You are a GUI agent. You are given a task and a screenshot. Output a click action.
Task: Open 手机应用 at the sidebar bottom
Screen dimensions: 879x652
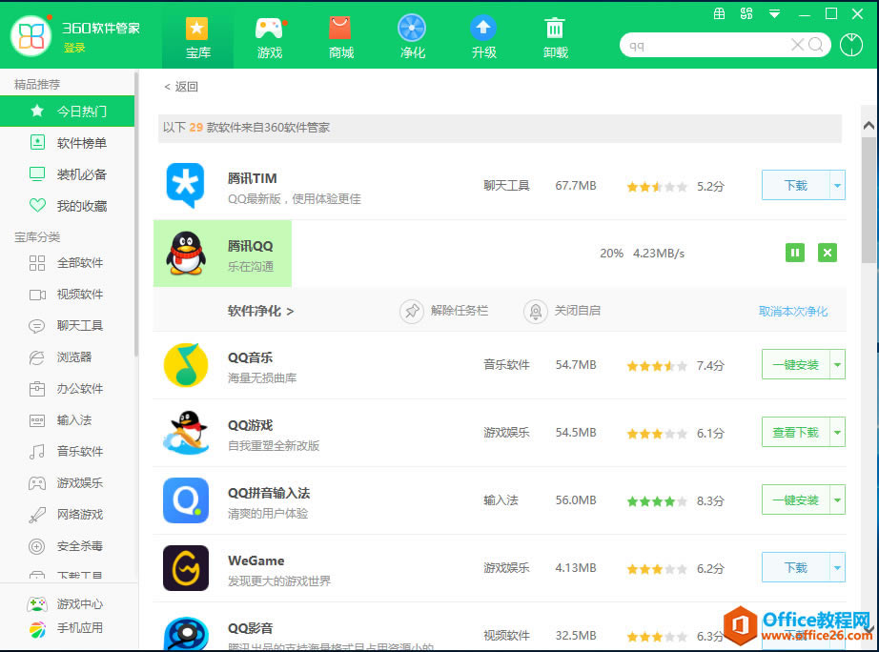(66, 628)
